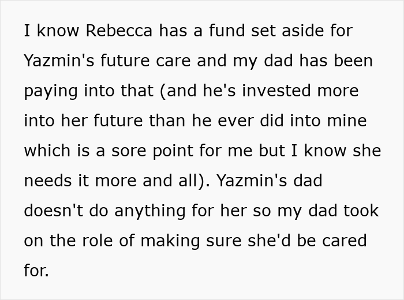Click the word 'which' starting fifth line

click(47, 151)
